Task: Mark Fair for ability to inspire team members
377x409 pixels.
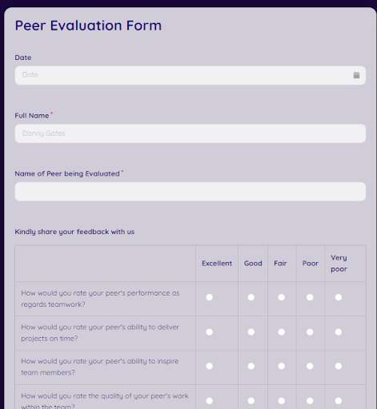Action: point(282,366)
